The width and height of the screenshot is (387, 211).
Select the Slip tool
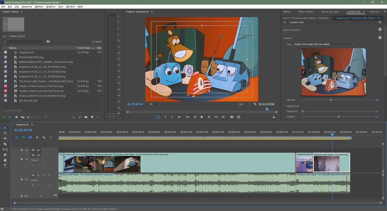[5, 149]
